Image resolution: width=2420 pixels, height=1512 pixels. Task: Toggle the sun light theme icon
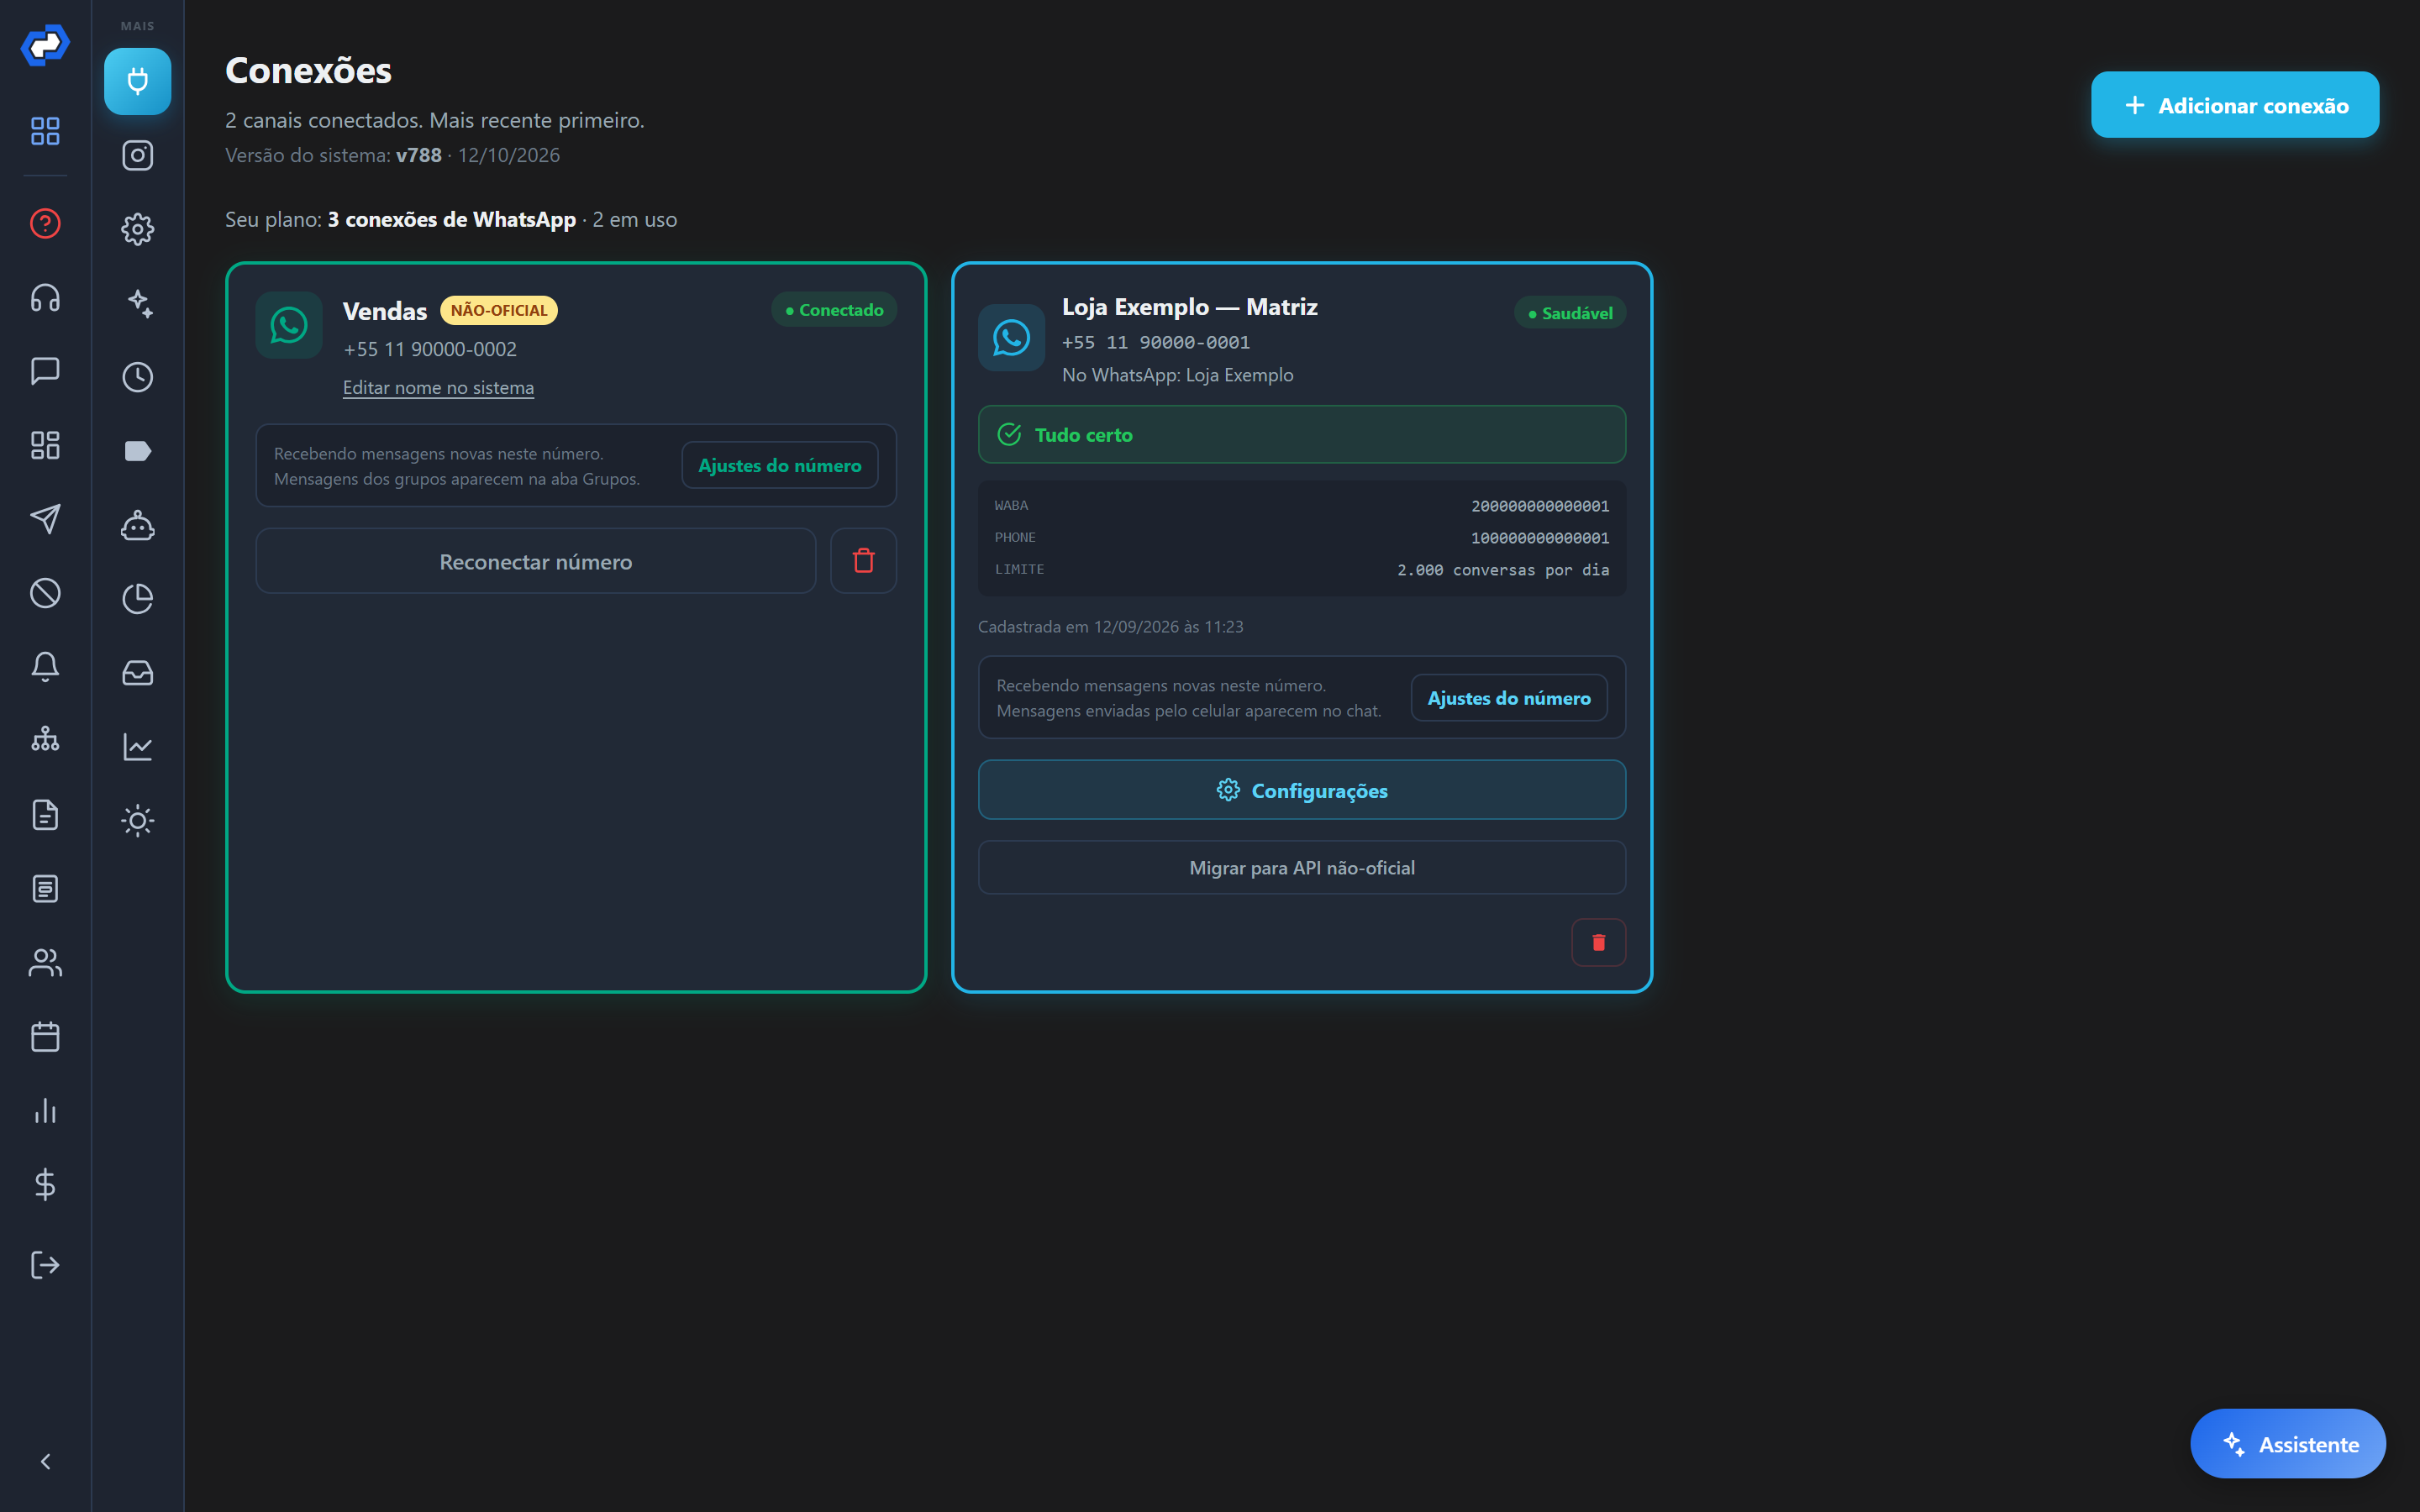point(137,821)
